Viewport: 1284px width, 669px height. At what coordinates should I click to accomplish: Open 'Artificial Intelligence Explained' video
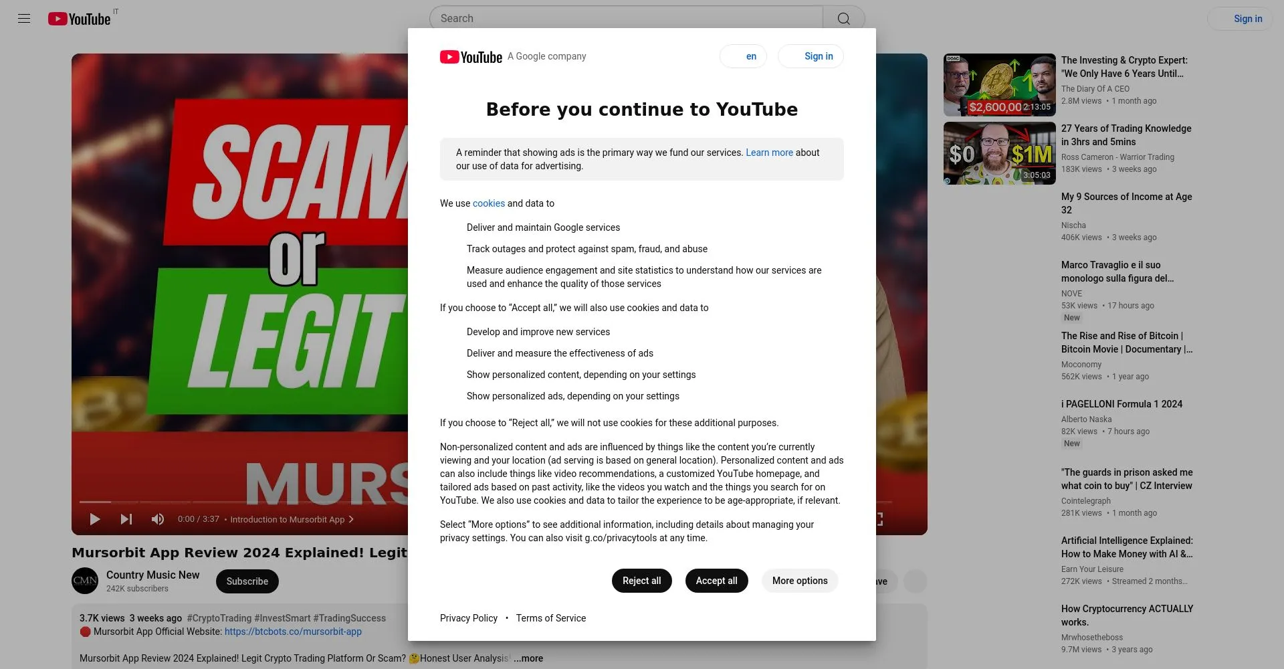pyautogui.click(x=1126, y=547)
